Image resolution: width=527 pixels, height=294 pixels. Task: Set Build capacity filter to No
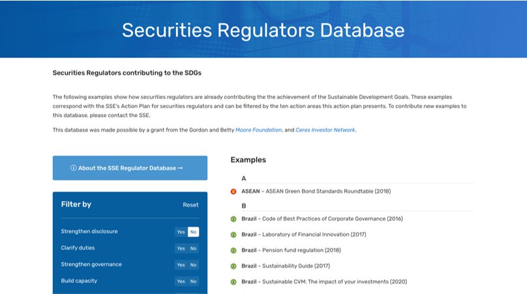pyautogui.click(x=193, y=281)
